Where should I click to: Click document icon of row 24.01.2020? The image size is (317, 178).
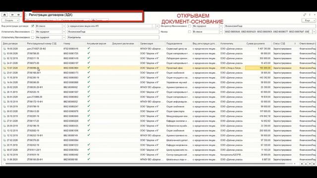pos(4,63)
